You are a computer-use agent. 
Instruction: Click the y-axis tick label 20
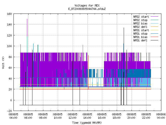pos(10,89)
